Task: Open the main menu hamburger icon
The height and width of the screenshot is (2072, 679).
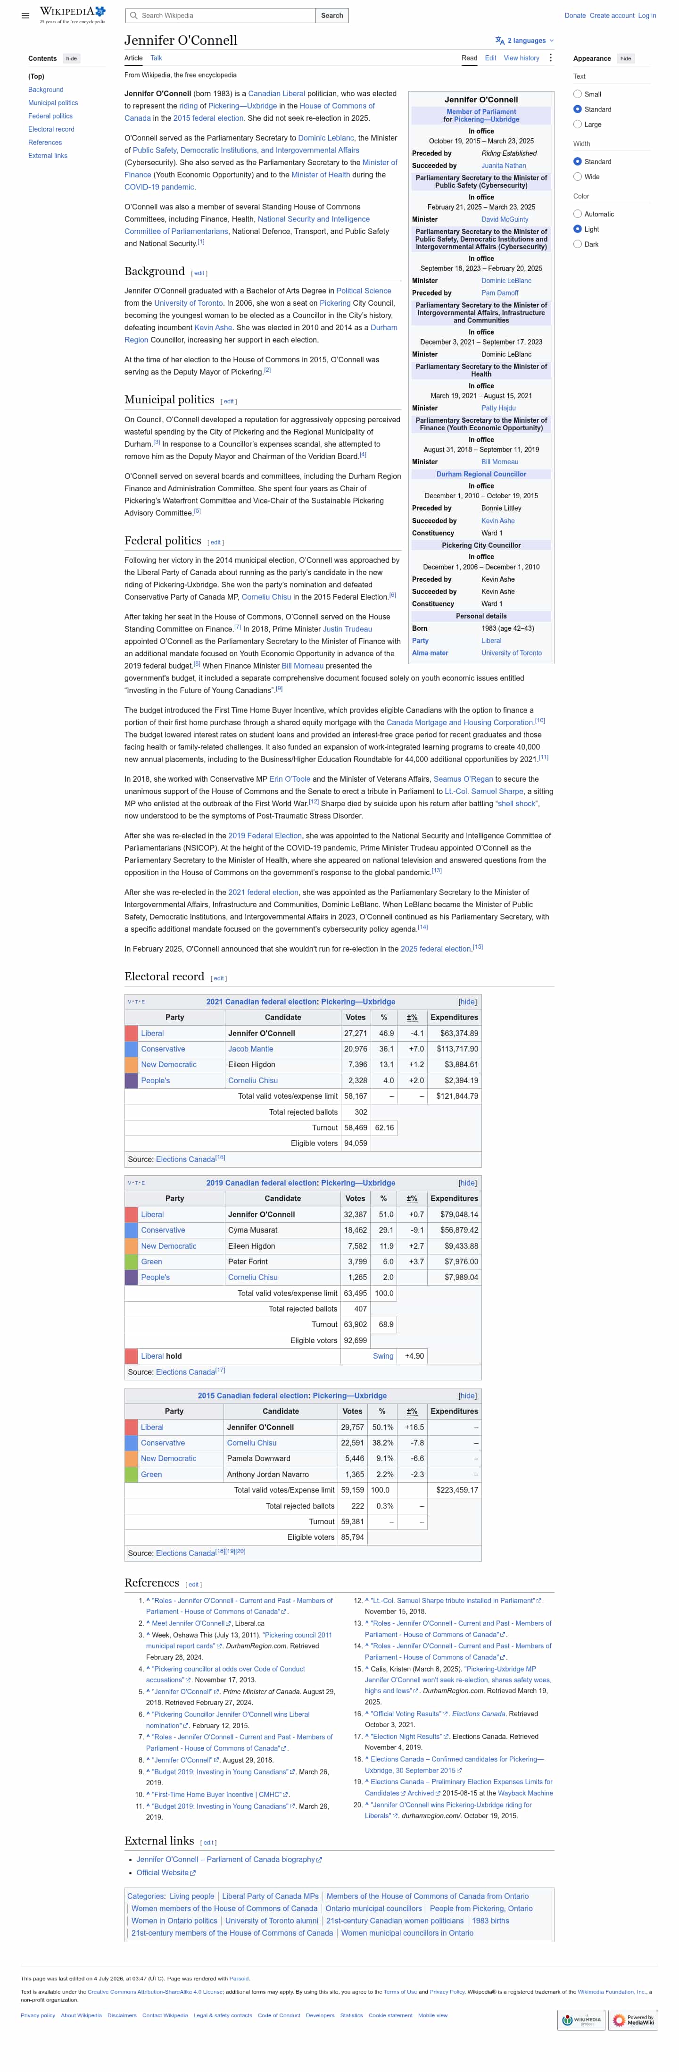Action: point(25,15)
